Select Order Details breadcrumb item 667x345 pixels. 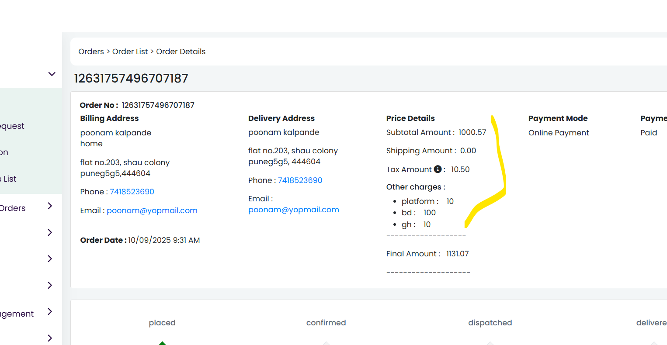(181, 52)
